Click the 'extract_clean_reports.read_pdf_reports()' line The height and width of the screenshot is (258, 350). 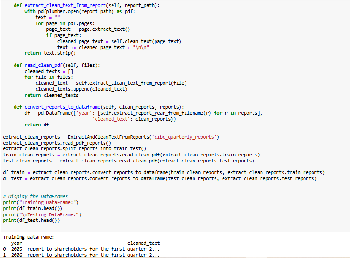pos(57,143)
